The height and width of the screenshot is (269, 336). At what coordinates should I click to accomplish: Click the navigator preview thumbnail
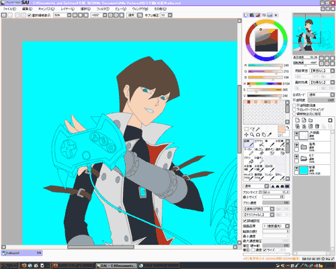[313, 34]
